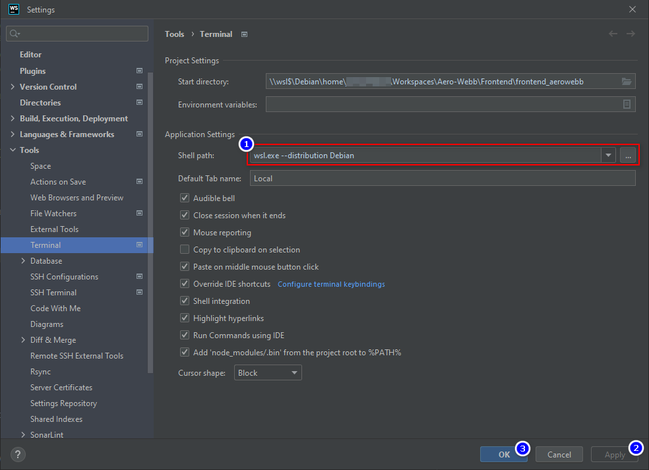Open the Shell path dropdown arrow

click(x=608, y=156)
